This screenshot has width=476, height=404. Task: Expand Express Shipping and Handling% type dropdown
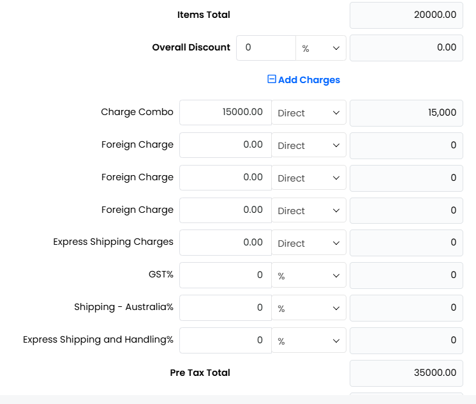[x=309, y=341]
